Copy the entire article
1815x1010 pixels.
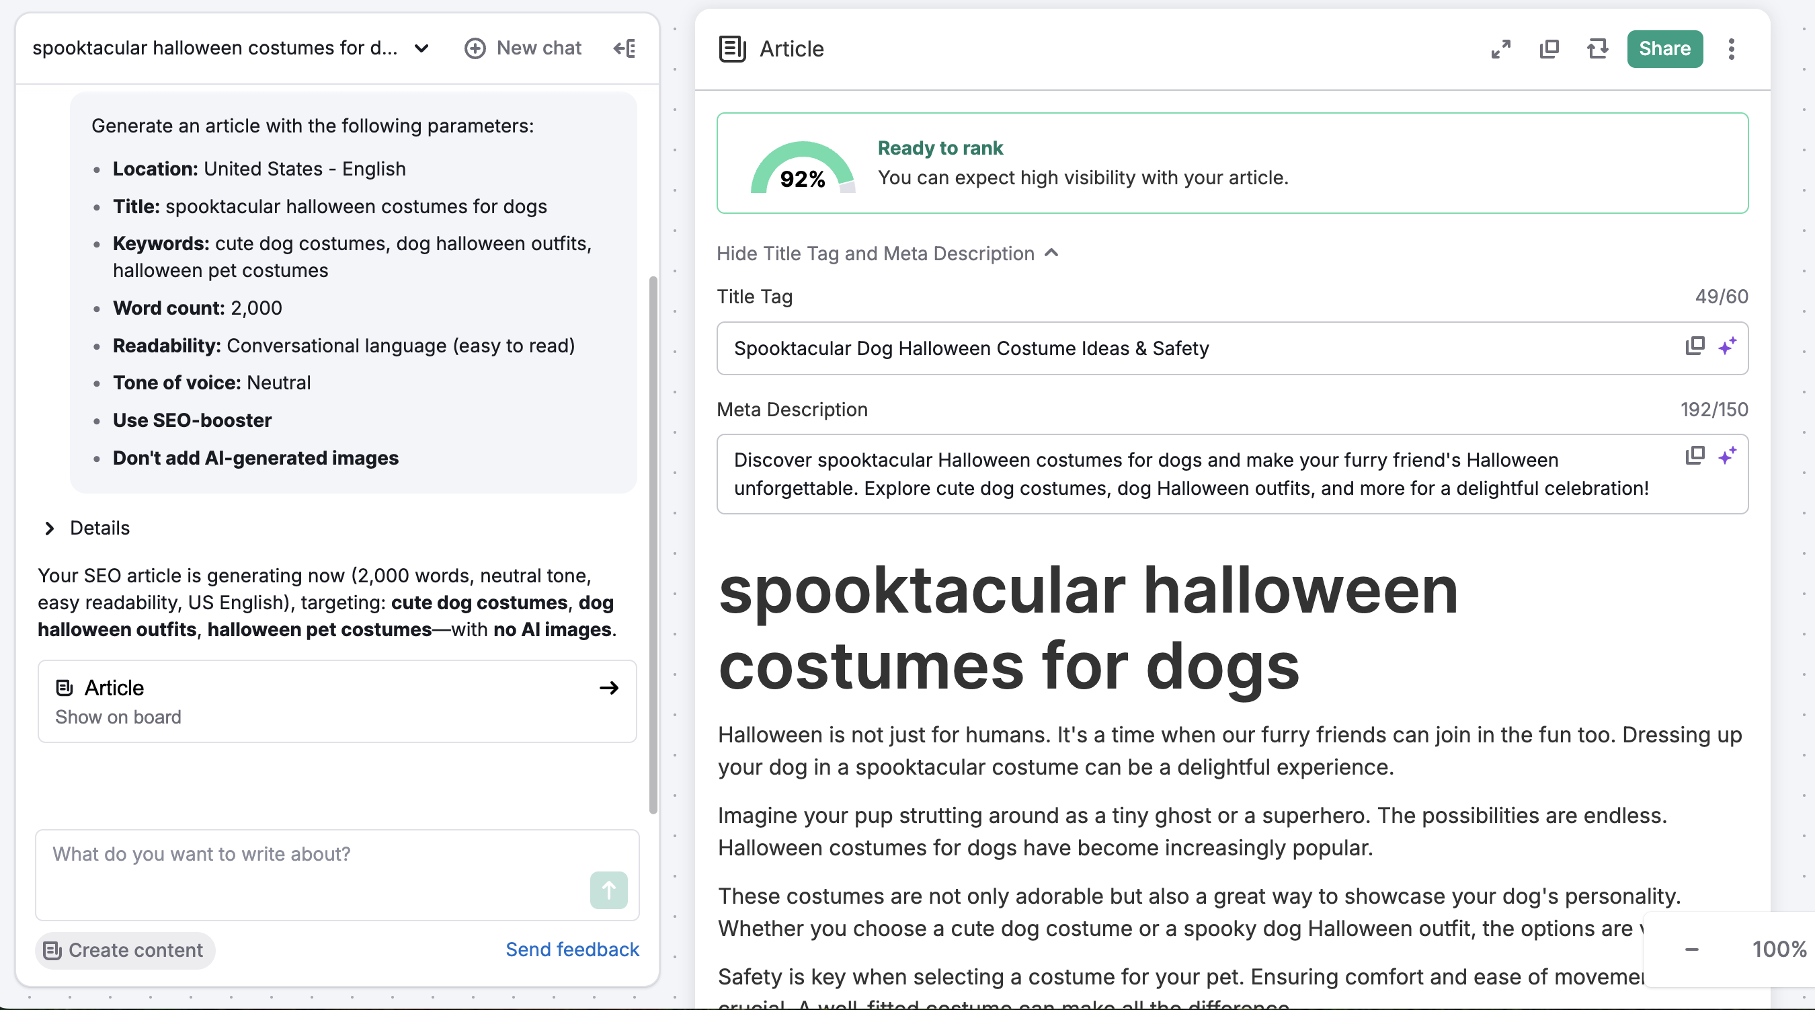coord(1549,48)
